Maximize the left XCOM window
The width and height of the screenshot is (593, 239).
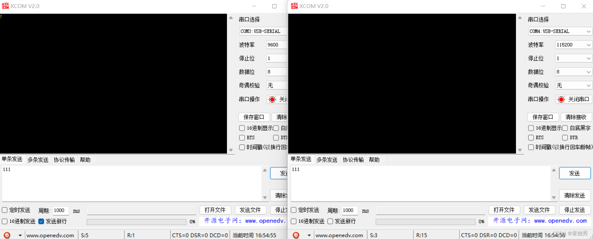tap(274, 6)
